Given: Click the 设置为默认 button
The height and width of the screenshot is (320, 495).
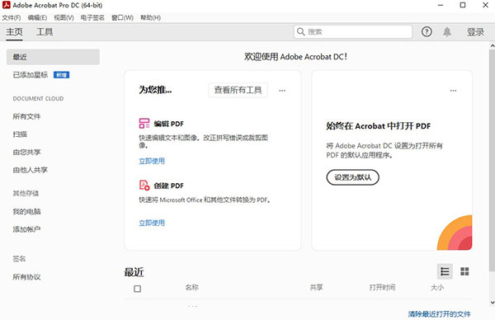Looking at the screenshot, I should (352, 177).
